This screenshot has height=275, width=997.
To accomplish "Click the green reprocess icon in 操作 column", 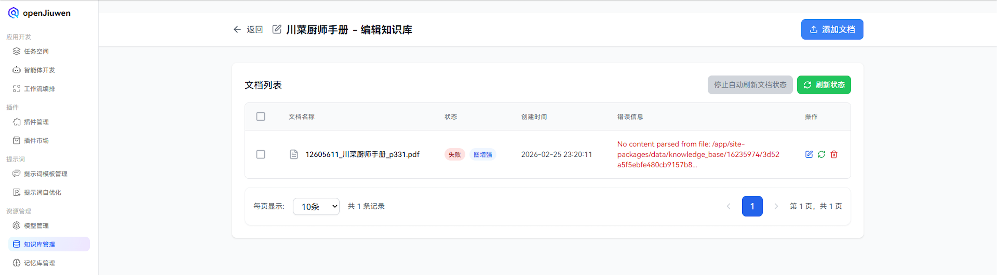I will click(x=821, y=154).
